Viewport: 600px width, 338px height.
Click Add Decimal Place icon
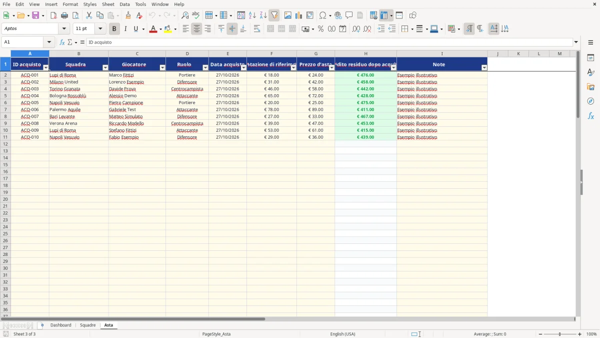pyautogui.click(x=356, y=29)
